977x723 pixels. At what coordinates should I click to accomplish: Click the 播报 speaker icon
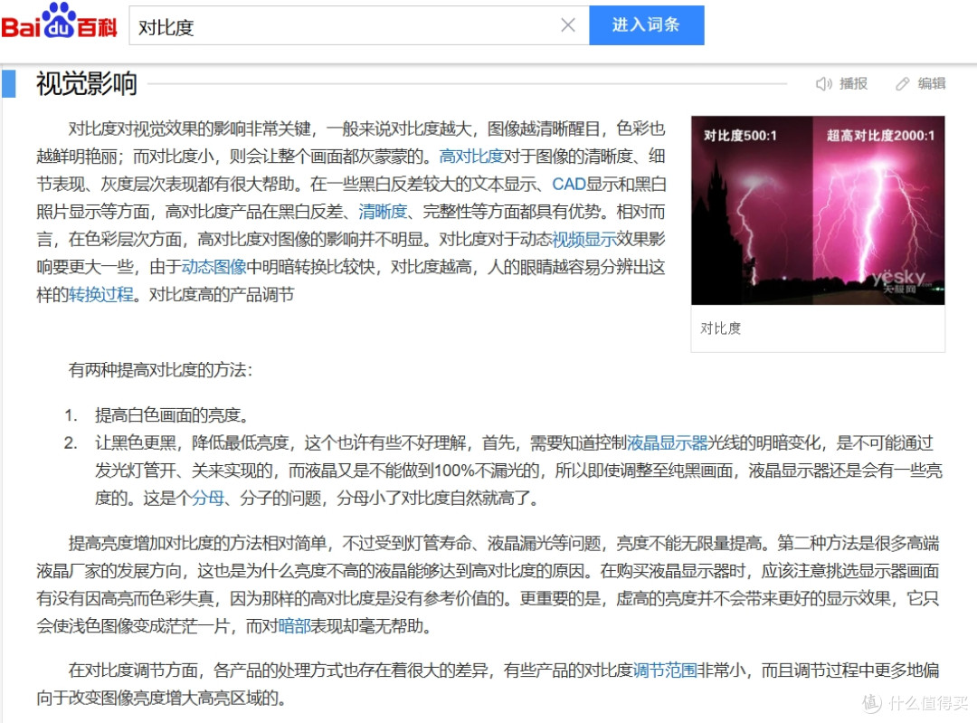pos(824,83)
